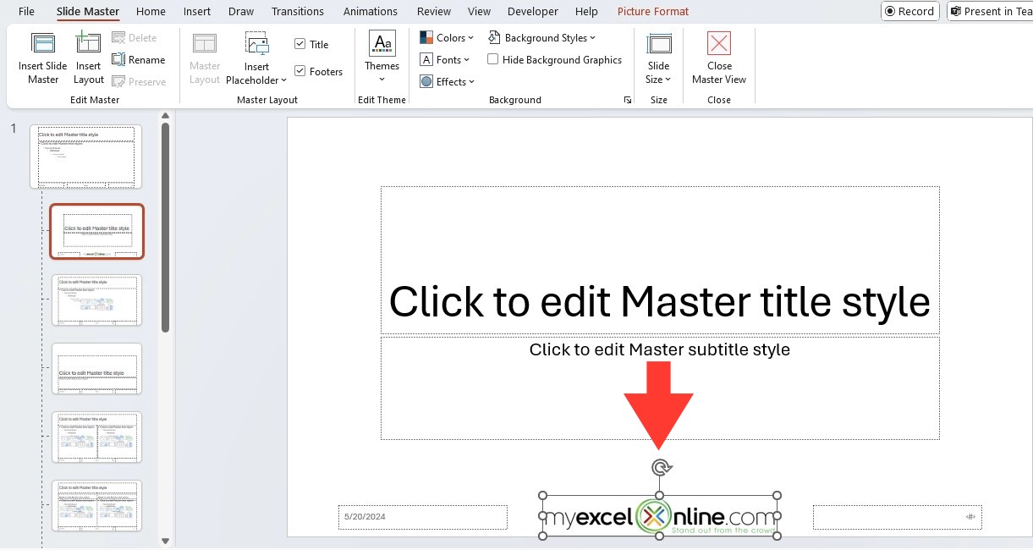Open the Effects dropdown
The width and height of the screenshot is (1033, 550).
click(447, 82)
